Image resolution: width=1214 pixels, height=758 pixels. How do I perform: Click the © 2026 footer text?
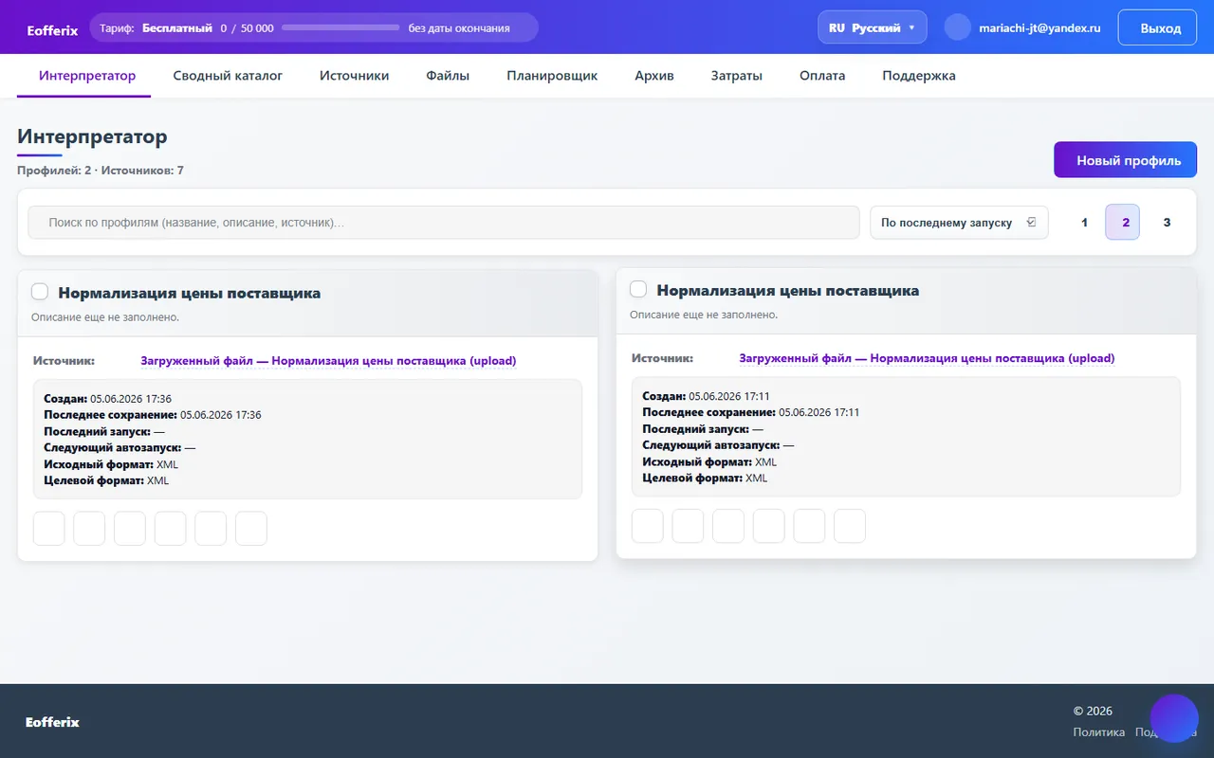click(1093, 711)
